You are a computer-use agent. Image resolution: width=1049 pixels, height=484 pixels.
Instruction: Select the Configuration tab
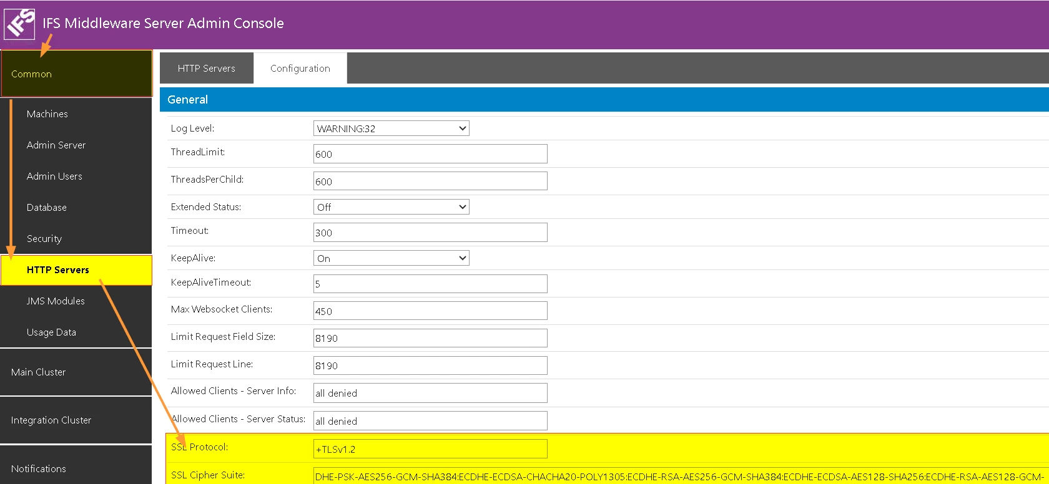coord(300,68)
